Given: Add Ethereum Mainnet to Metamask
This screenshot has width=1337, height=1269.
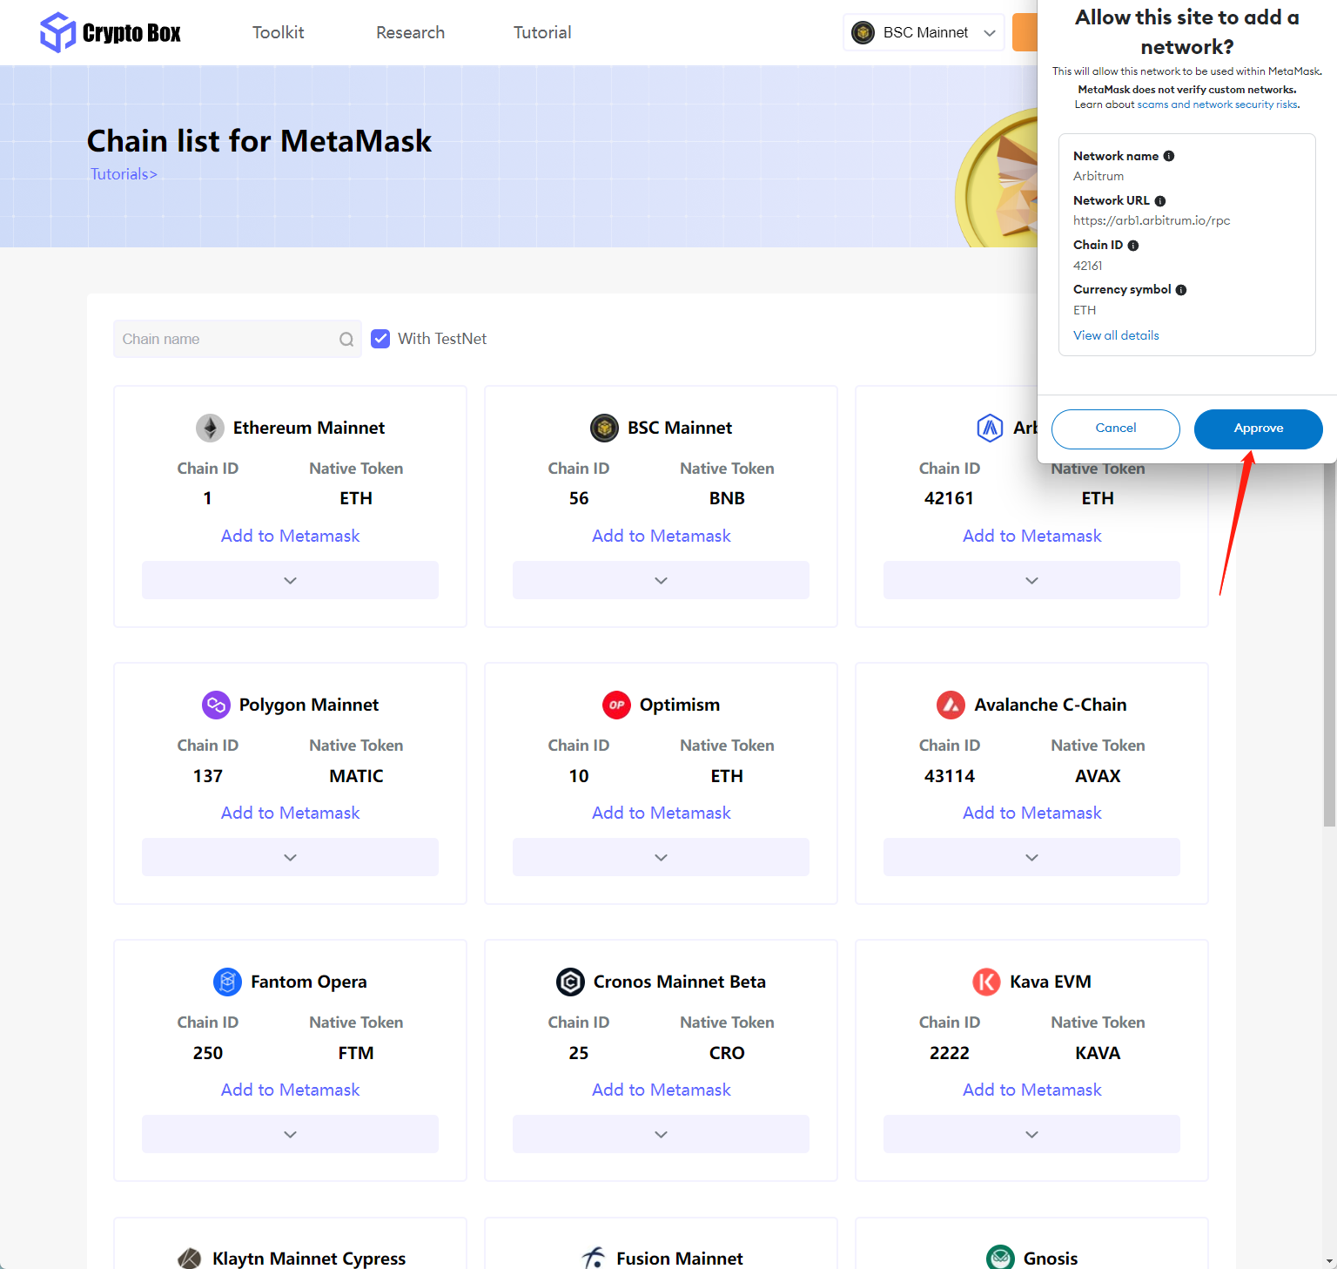Looking at the screenshot, I should click(290, 536).
